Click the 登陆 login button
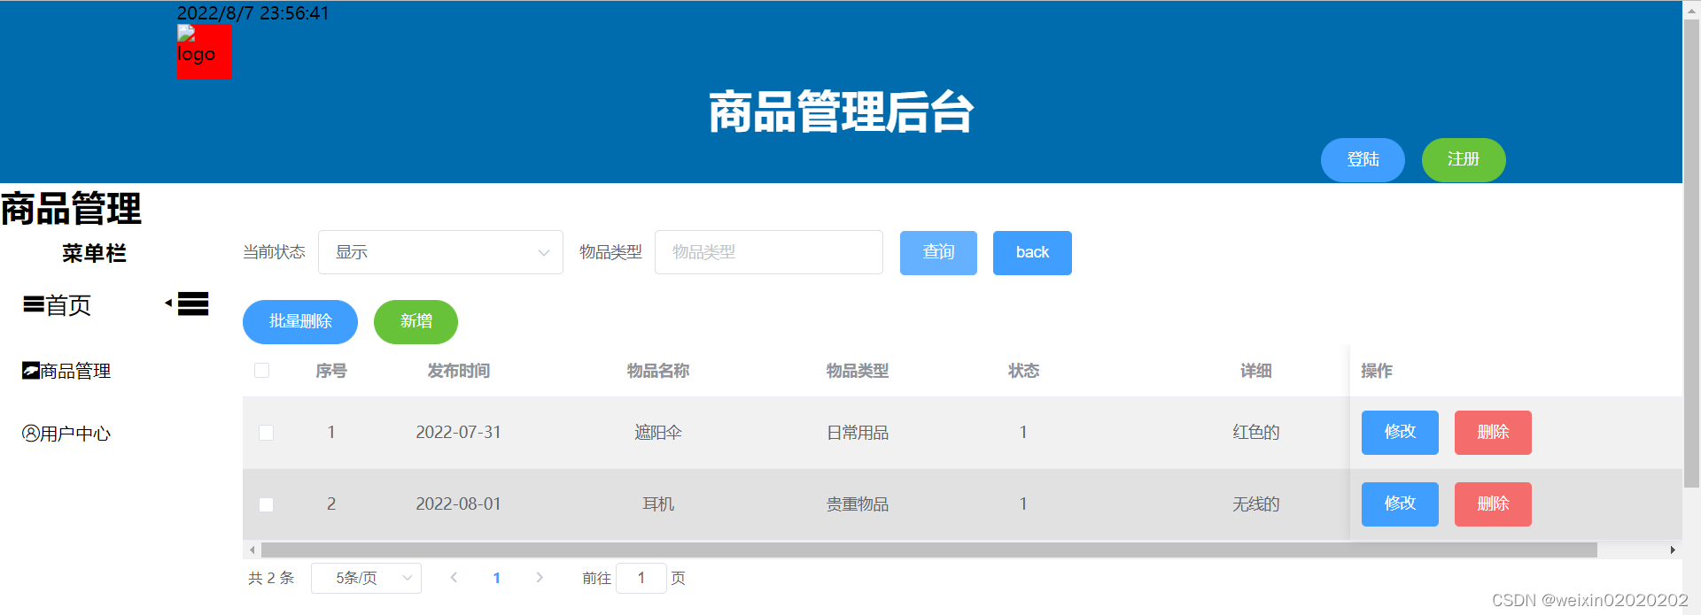The width and height of the screenshot is (1701, 615). coord(1363,159)
